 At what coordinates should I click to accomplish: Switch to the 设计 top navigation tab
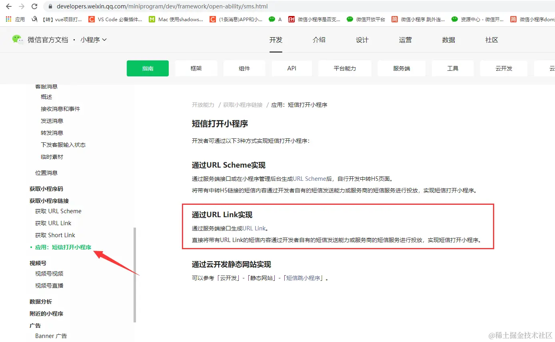[362, 40]
